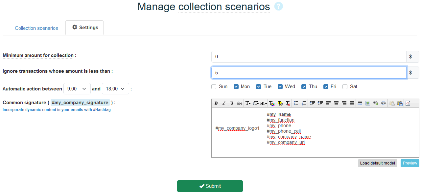Screen dimensions: 421x194
Task: Open HTML source view of signature
Action: (x=408, y=103)
